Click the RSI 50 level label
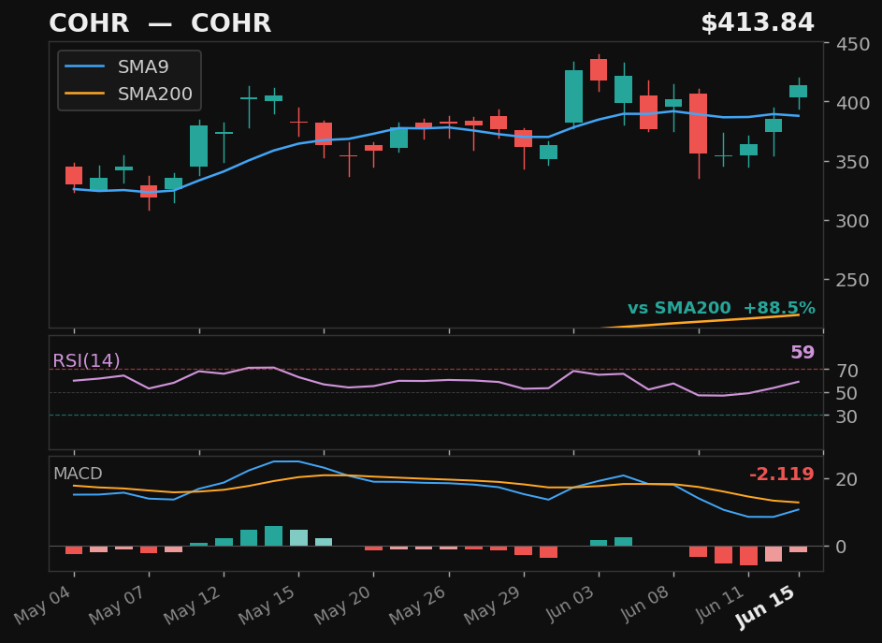882x643 pixels. tap(846, 393)
